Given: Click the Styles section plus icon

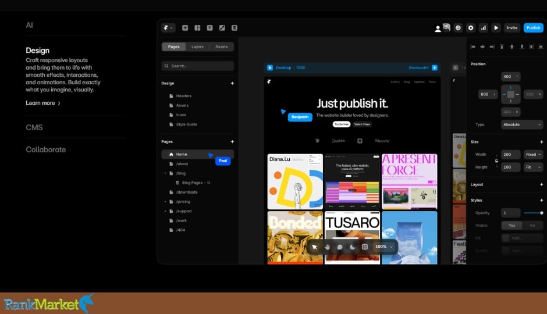Looking at the screenshot, I should 541,201.
